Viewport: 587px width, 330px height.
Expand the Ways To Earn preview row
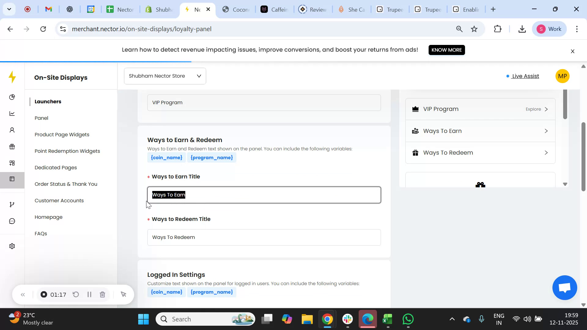[x=480, y=131]
